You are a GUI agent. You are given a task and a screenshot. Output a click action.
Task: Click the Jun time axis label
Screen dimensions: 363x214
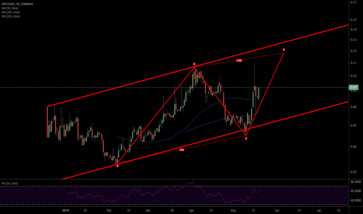277,210
